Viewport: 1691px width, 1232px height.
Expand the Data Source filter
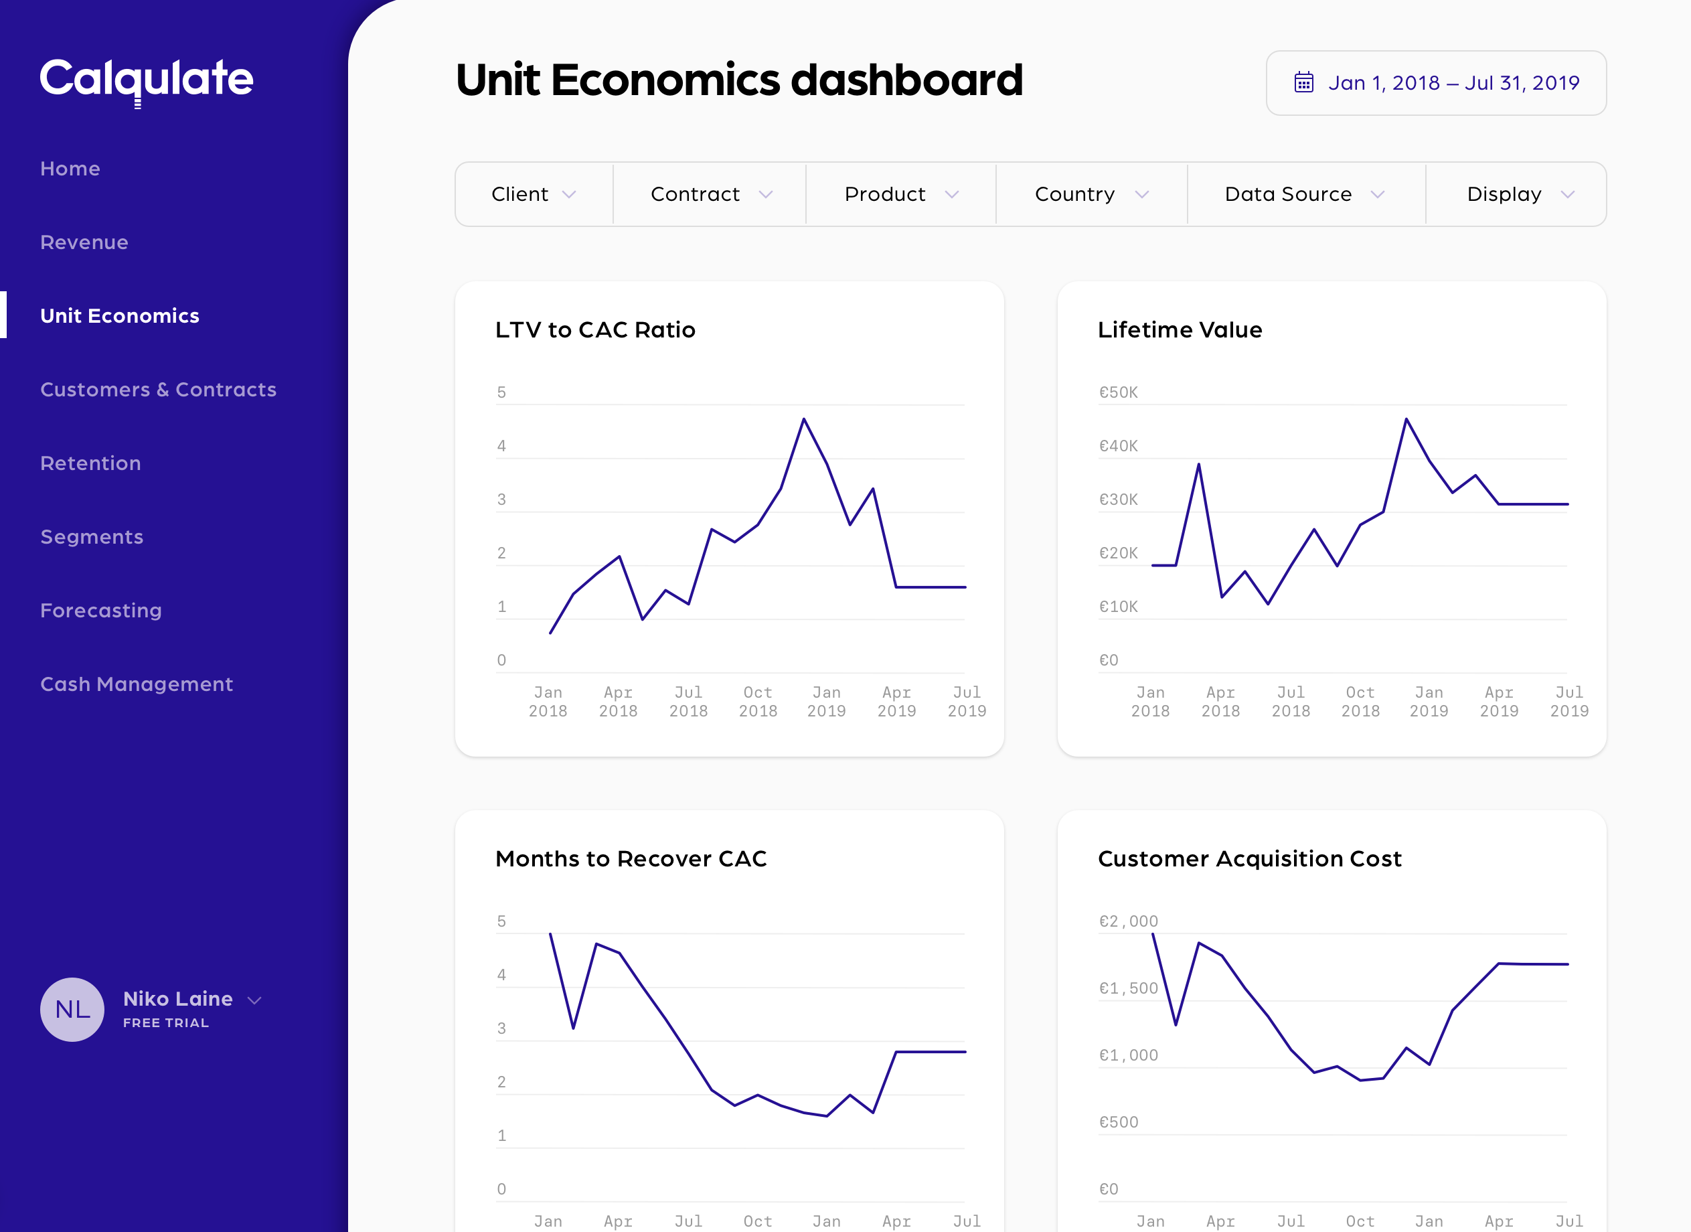pos(1305,195)
